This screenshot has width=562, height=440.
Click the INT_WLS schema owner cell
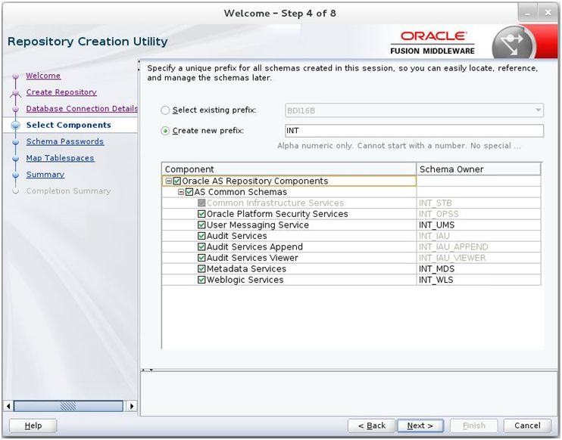click(x=479, y=280)
